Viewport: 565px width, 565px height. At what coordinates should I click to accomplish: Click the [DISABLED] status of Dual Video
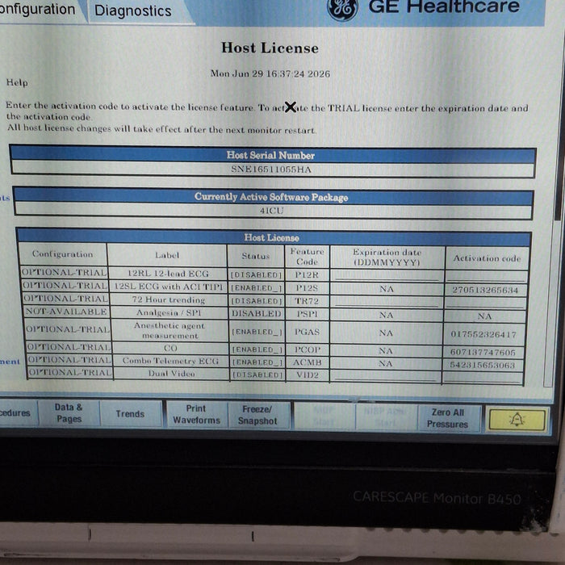[x=256, y=375]
